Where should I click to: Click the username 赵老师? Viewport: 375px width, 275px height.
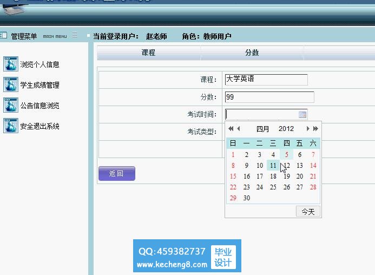156,36
